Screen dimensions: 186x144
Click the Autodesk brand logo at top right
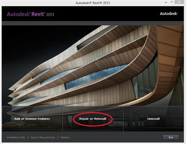(169, 14)
